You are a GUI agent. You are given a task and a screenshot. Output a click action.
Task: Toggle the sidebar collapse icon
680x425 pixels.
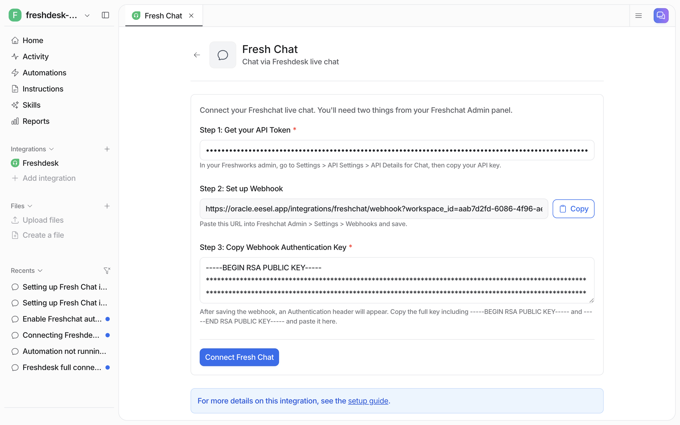(x=105, y=15)
